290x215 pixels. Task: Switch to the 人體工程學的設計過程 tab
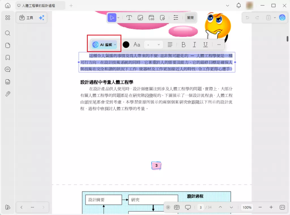coord(40,5)
